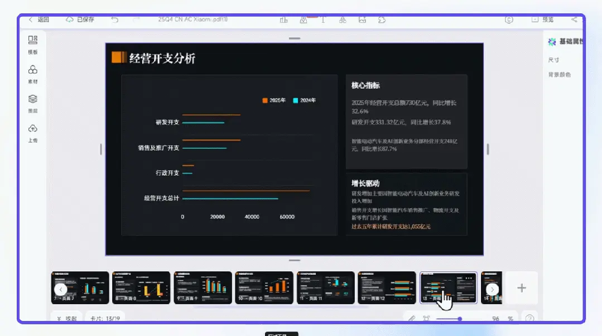Adjust the zoom slider at bottom right
The image size is (602, 336).
(460, 319)
